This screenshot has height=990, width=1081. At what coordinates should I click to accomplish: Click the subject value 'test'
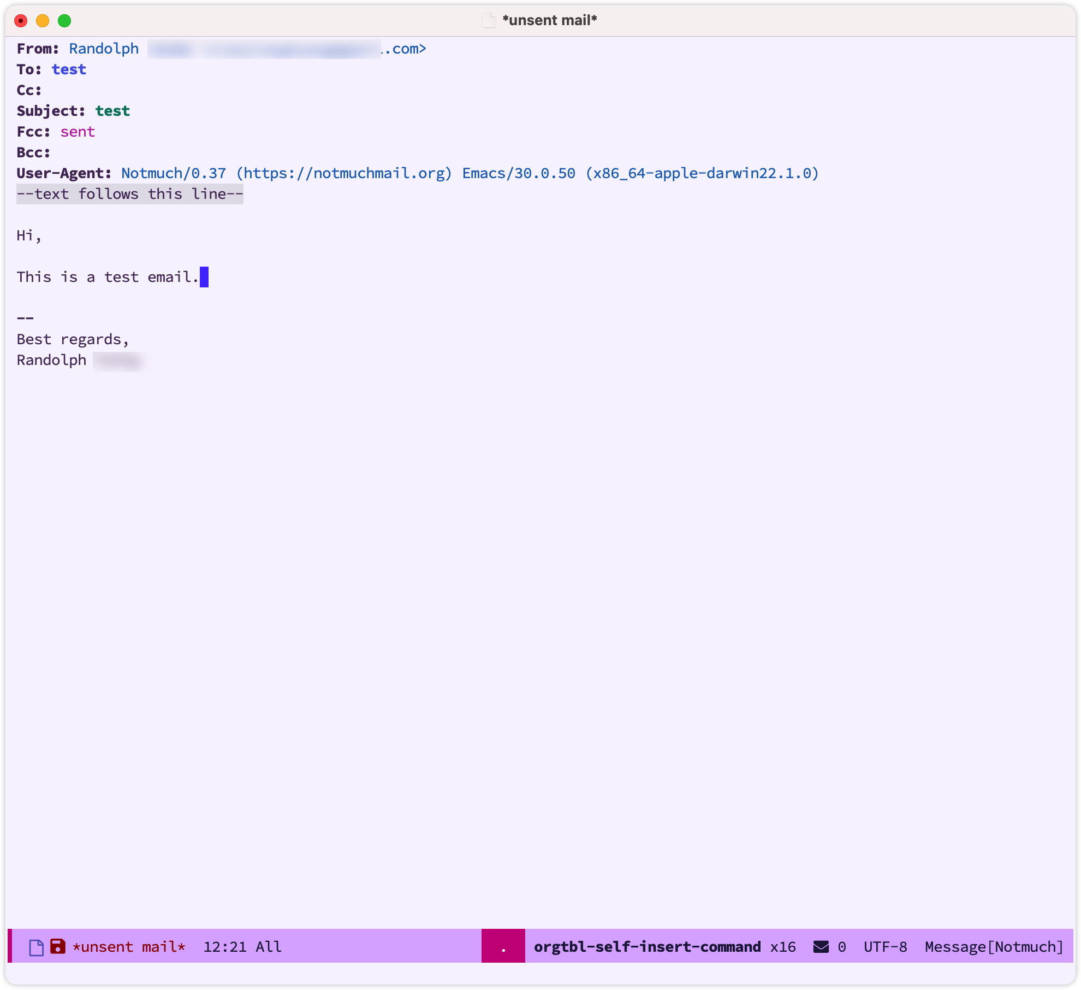click(112, 111)
